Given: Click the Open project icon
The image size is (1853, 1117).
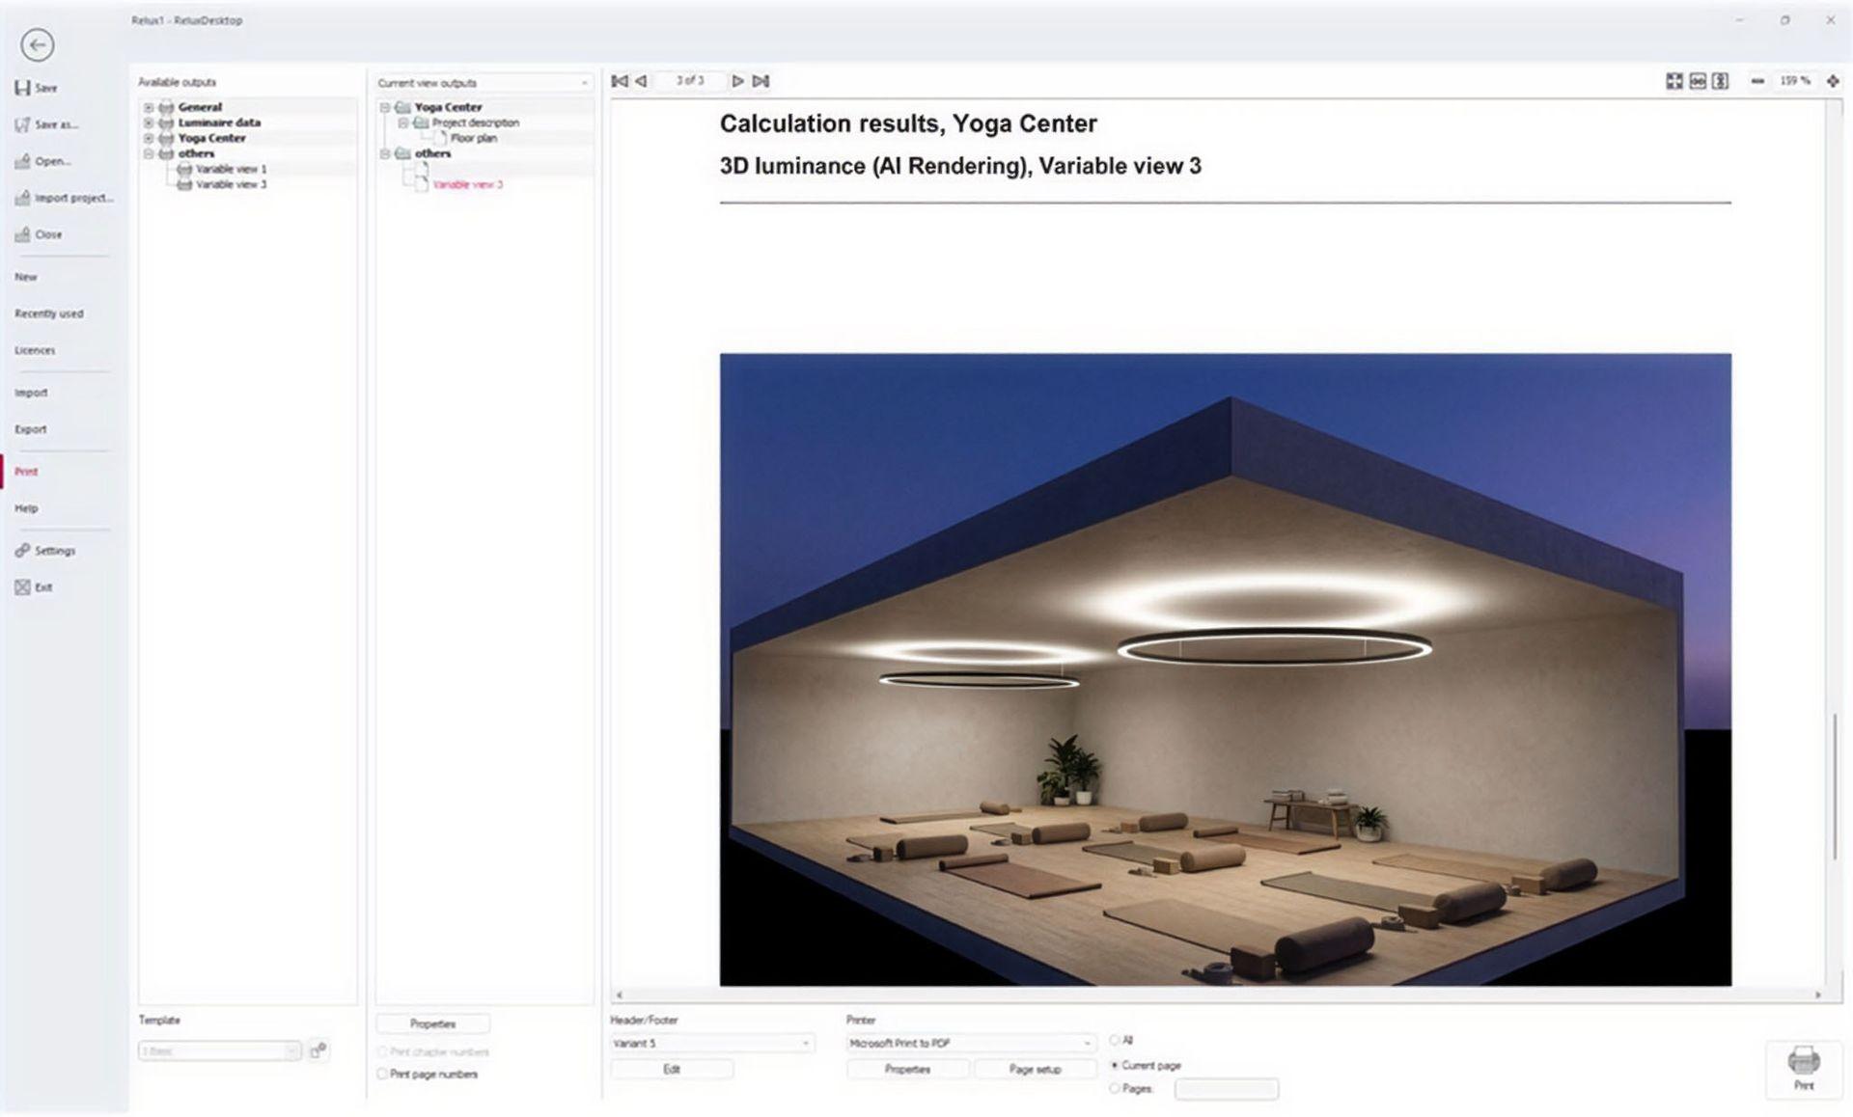Looking at the screenshot, I should click(22, 161).
